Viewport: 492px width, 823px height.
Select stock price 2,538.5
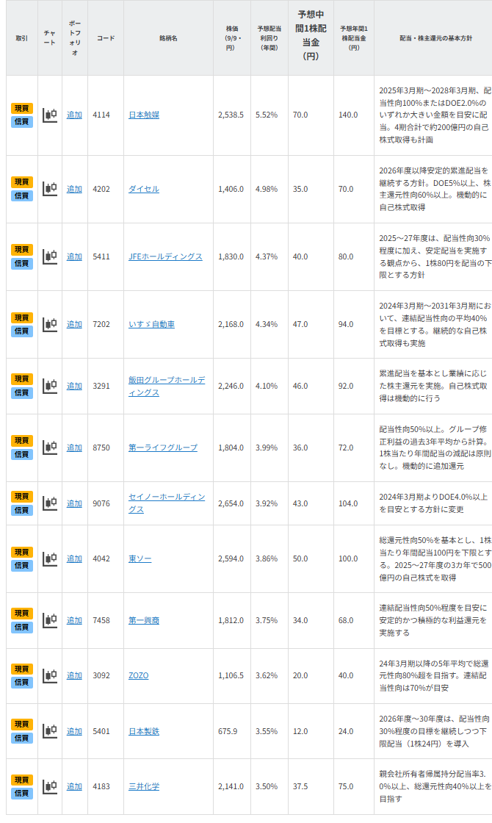[231, 115]
